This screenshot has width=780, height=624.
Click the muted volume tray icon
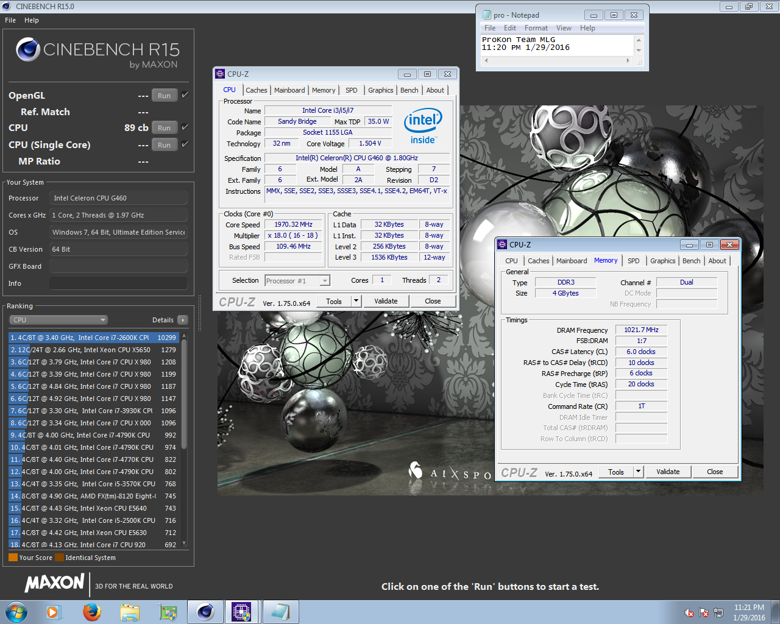pos(689,612)
